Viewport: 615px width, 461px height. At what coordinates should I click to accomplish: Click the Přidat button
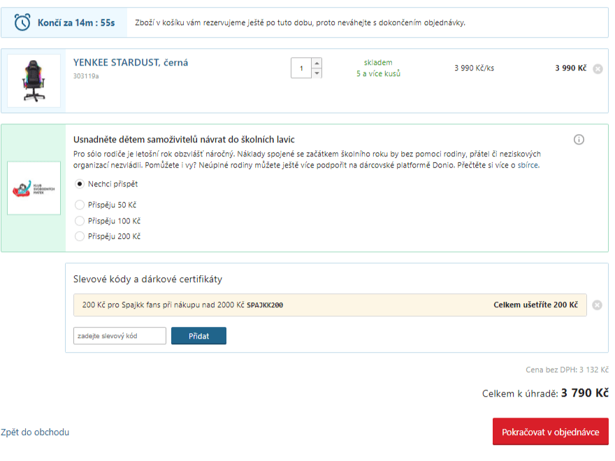(199, 336)
